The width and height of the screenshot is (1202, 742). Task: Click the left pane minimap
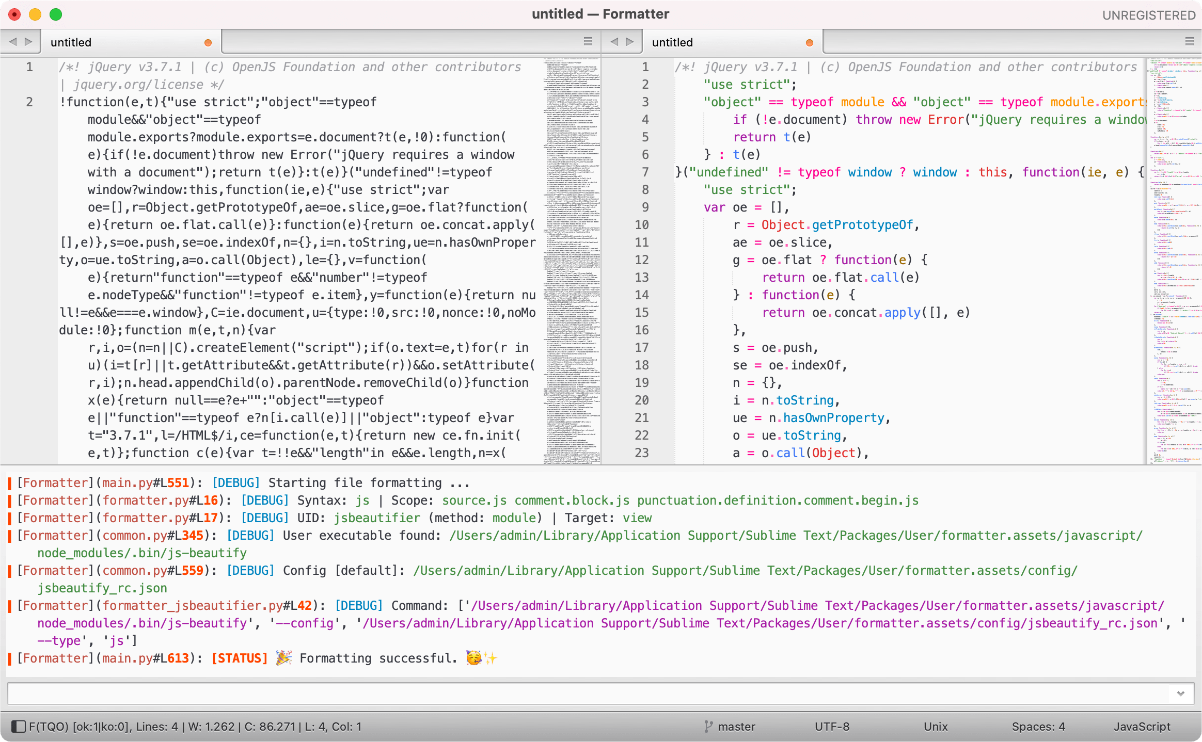(x=571, y=258)
